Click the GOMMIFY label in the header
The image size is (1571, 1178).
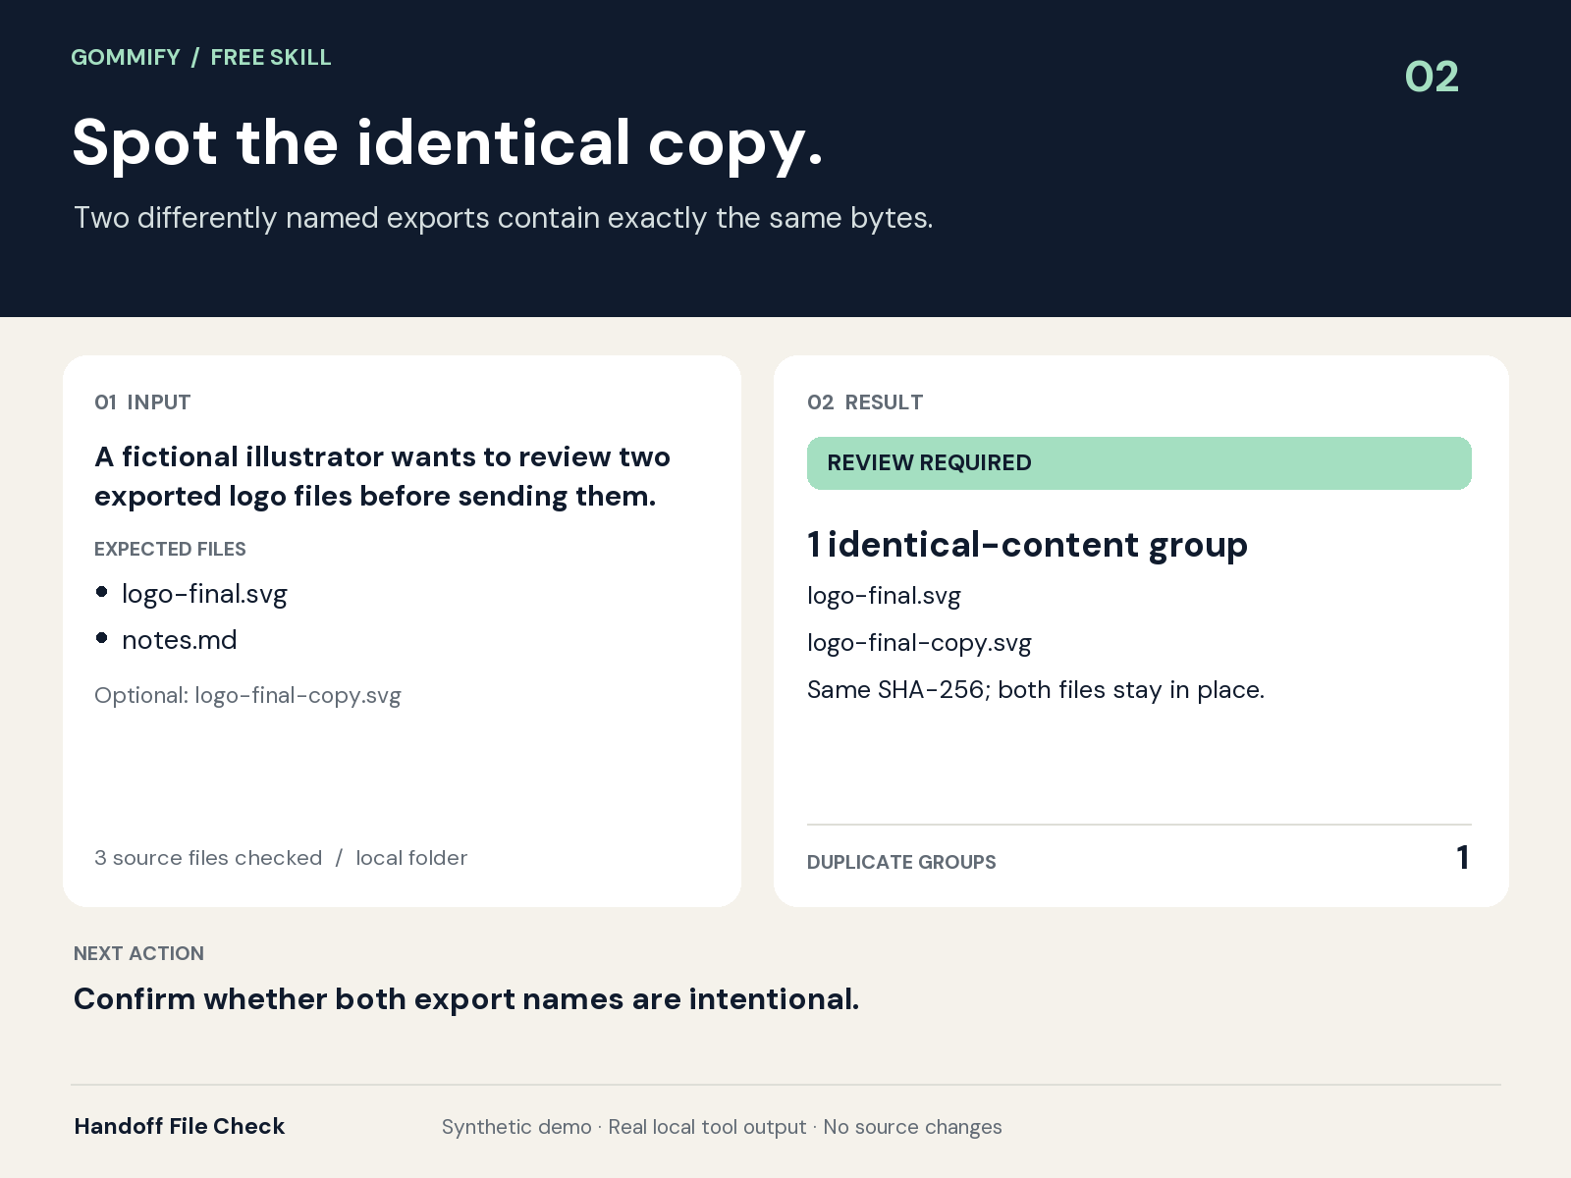[x=126, y=57]
